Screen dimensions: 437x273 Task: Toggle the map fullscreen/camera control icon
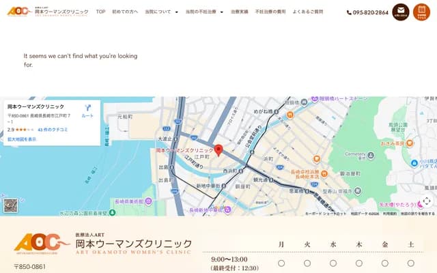(426, 201)
